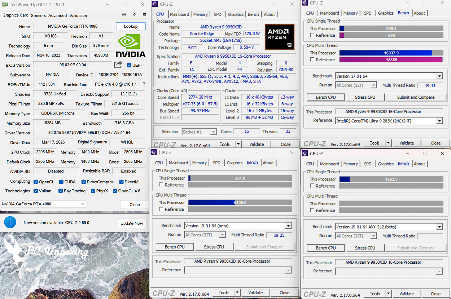Click the AMD Ryzen 9 processor logo

279,37
